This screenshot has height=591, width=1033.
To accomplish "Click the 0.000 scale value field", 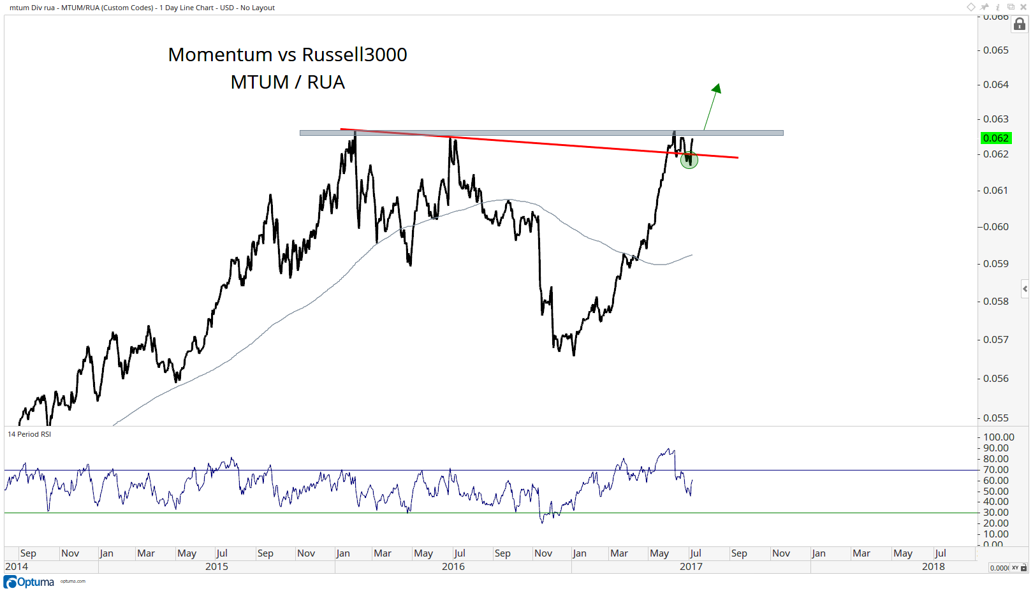I will tap(999, 567).
